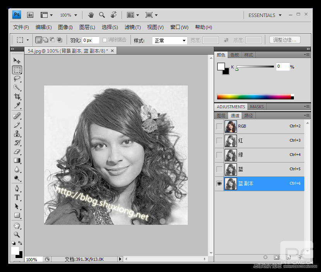Switch to the 路径 tab

[x=249, y=116]
